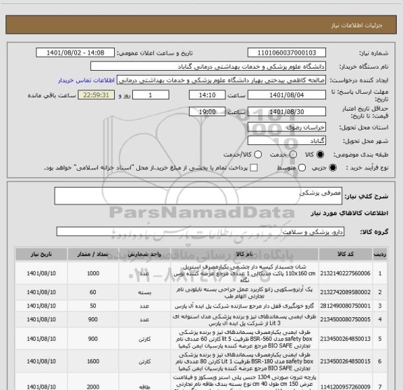The height and width of the screenshot is (390, 403).
Task: Click unit کارتن in row 5
Action: tap(144, 339)
